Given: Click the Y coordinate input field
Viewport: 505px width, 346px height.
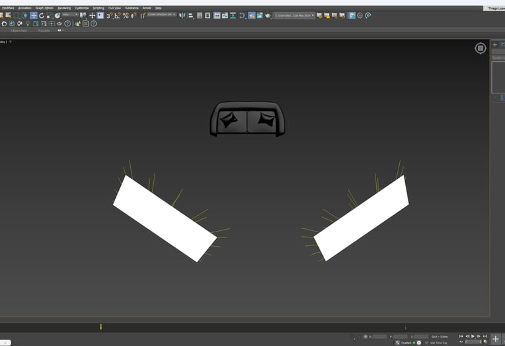Looking at the screenshot, I should [x=400, y=337].
